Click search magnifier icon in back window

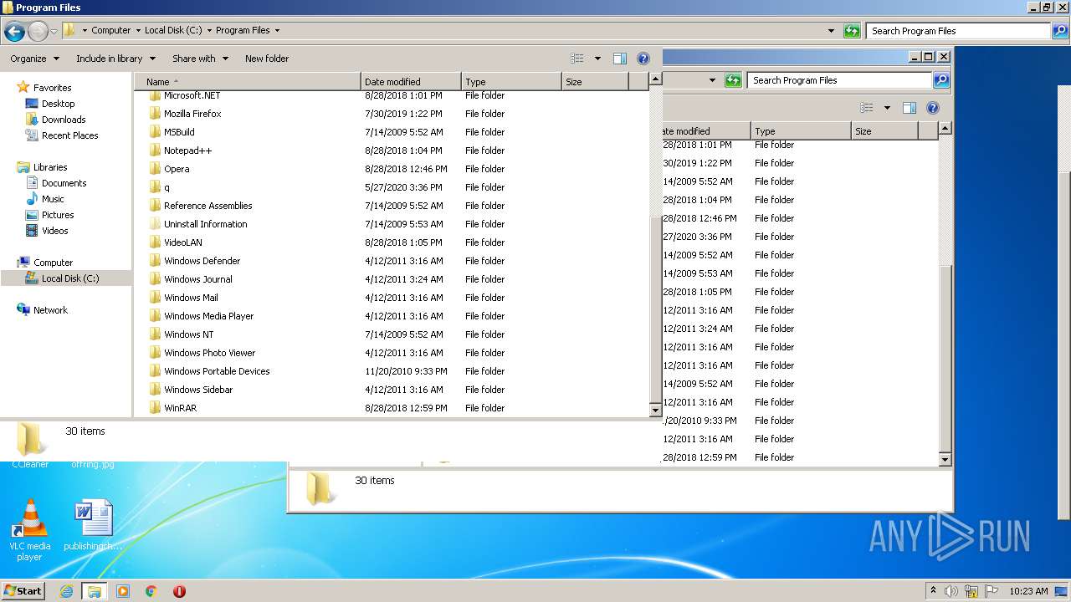point(941,80)
